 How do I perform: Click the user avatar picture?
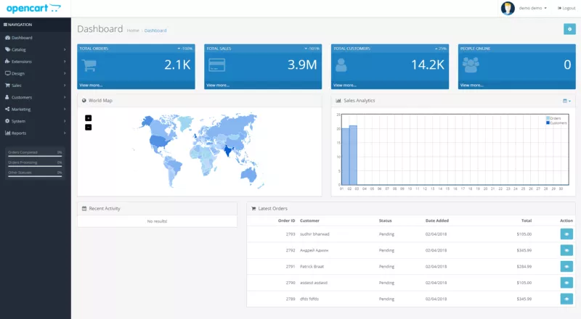[508, 8]
